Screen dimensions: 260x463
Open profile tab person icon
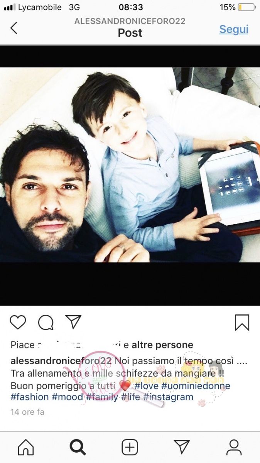[x=234, y=447]
